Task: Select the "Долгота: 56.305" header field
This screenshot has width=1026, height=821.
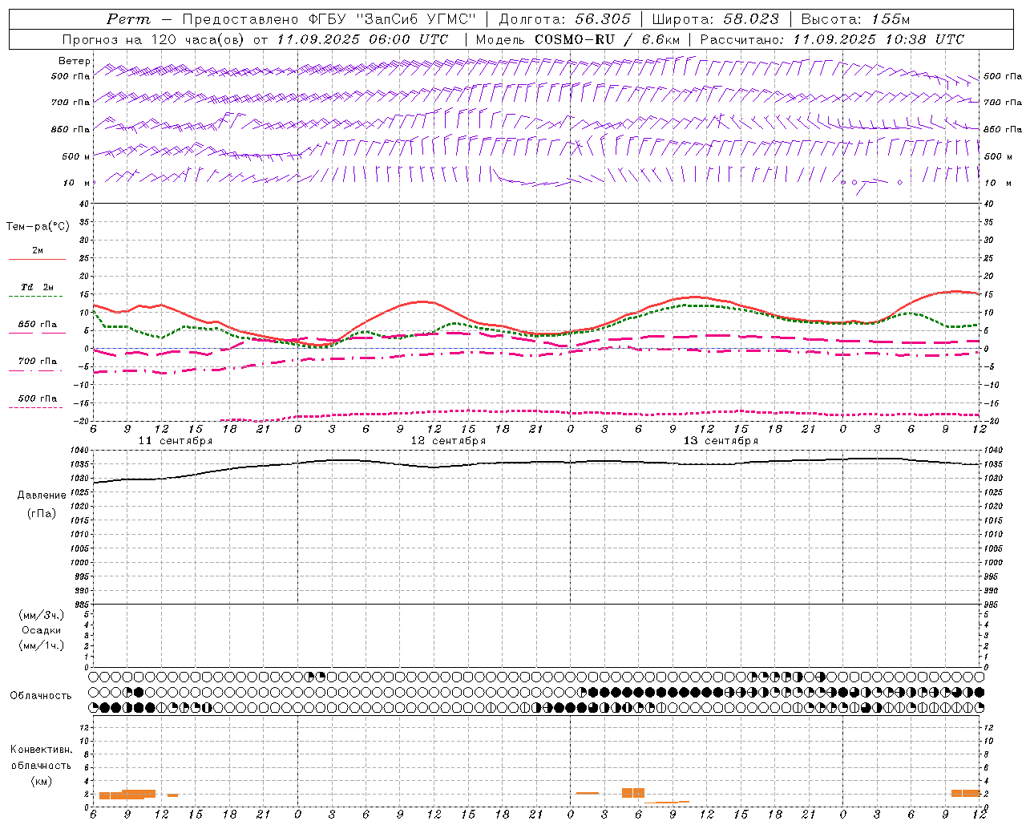Action: pyautogui.click(x=566, y=19)
